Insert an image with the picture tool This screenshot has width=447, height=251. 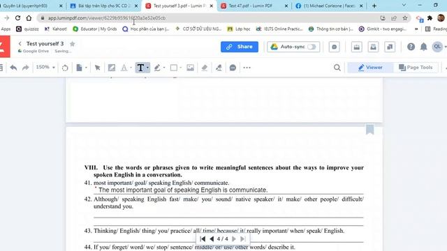coord(190,68)
